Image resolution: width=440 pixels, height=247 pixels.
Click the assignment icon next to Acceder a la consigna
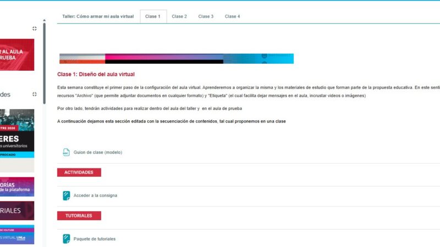[x=66, y=195]
